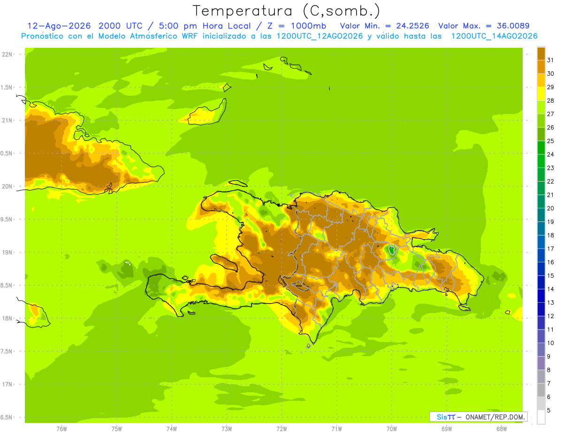This screenshot has width=563, height=435.
Task: Click legend value '12'
Action: 550,316
